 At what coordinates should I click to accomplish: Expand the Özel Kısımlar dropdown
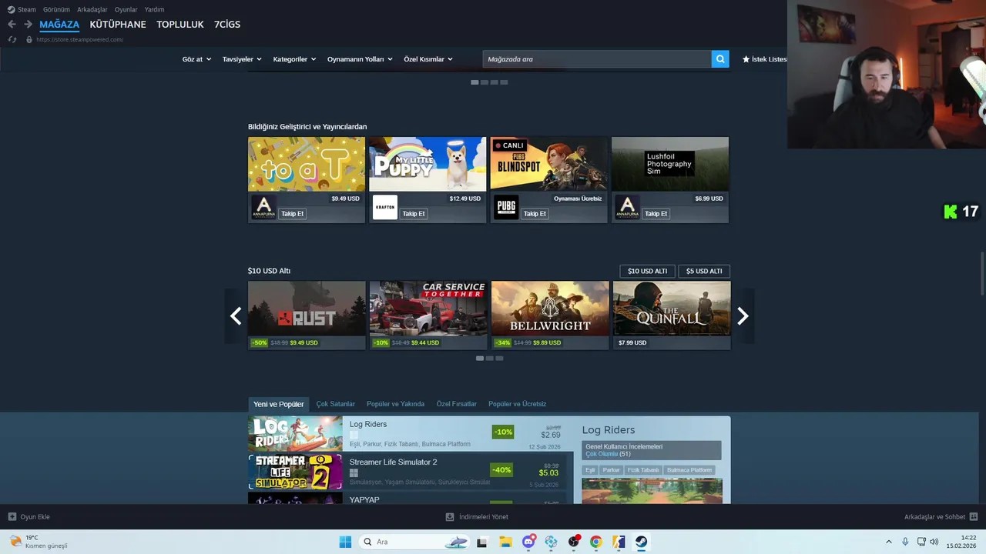[428, 59]
